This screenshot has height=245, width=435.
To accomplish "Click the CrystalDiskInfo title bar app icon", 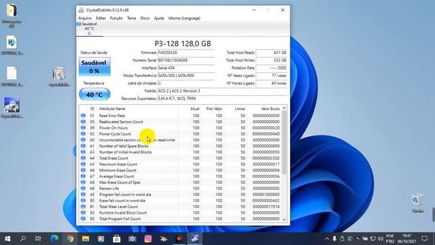I will (81, 10).
